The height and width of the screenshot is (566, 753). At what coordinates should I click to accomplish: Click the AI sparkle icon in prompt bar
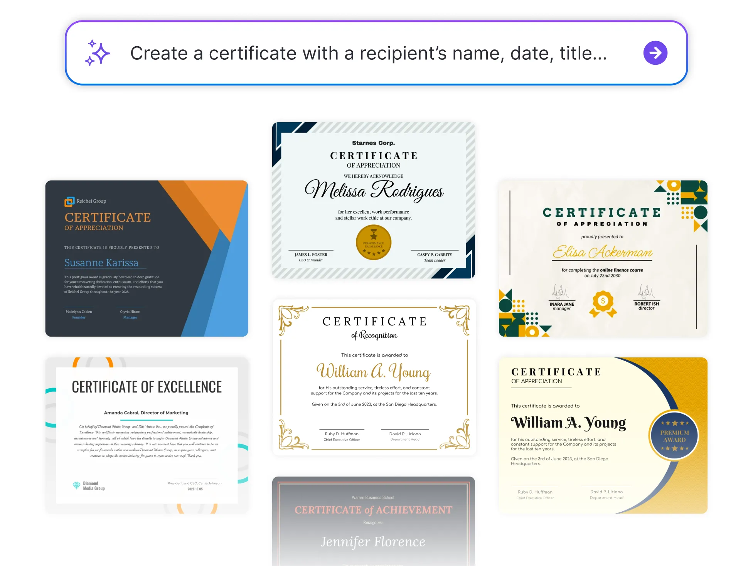point(97,53)
